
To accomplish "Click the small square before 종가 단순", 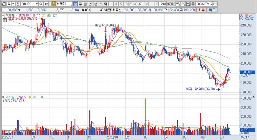I will (x=17, y=16).
